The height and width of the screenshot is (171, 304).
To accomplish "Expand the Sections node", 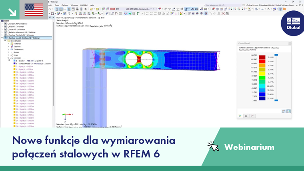I will [8, 46].
